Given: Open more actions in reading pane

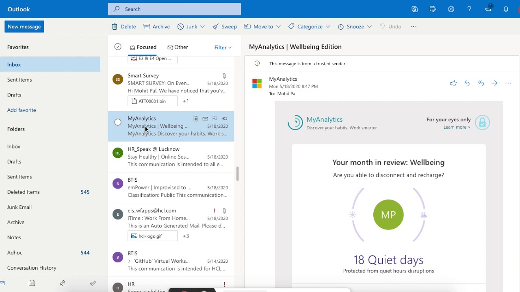Looking at the screenshot, I should 508,83.
